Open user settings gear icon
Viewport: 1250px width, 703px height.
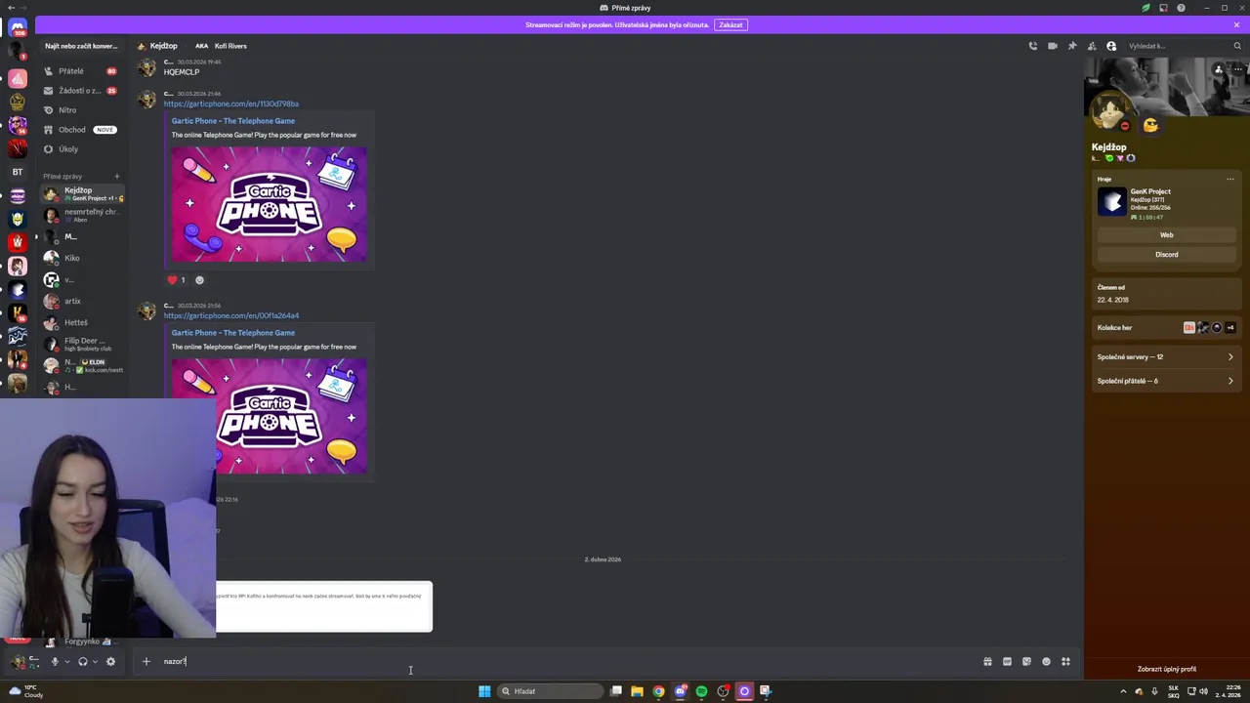coord(110,661)
